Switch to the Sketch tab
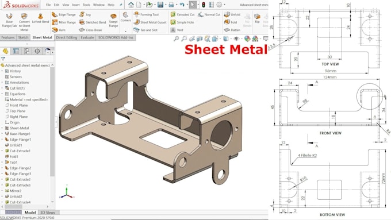Screen dimensions: 391x220 click(23, 37)
